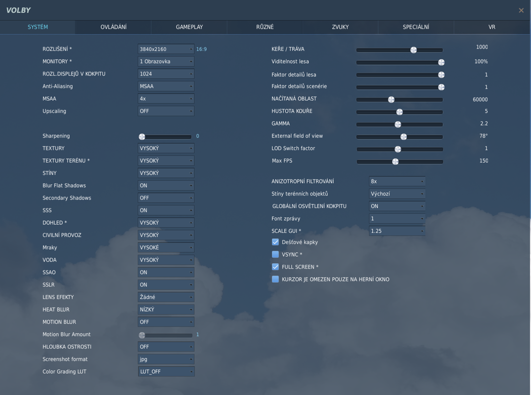531x395 pixels.
Task: Click the 16:9 aspect ratio text
Action: pos(202,49)
